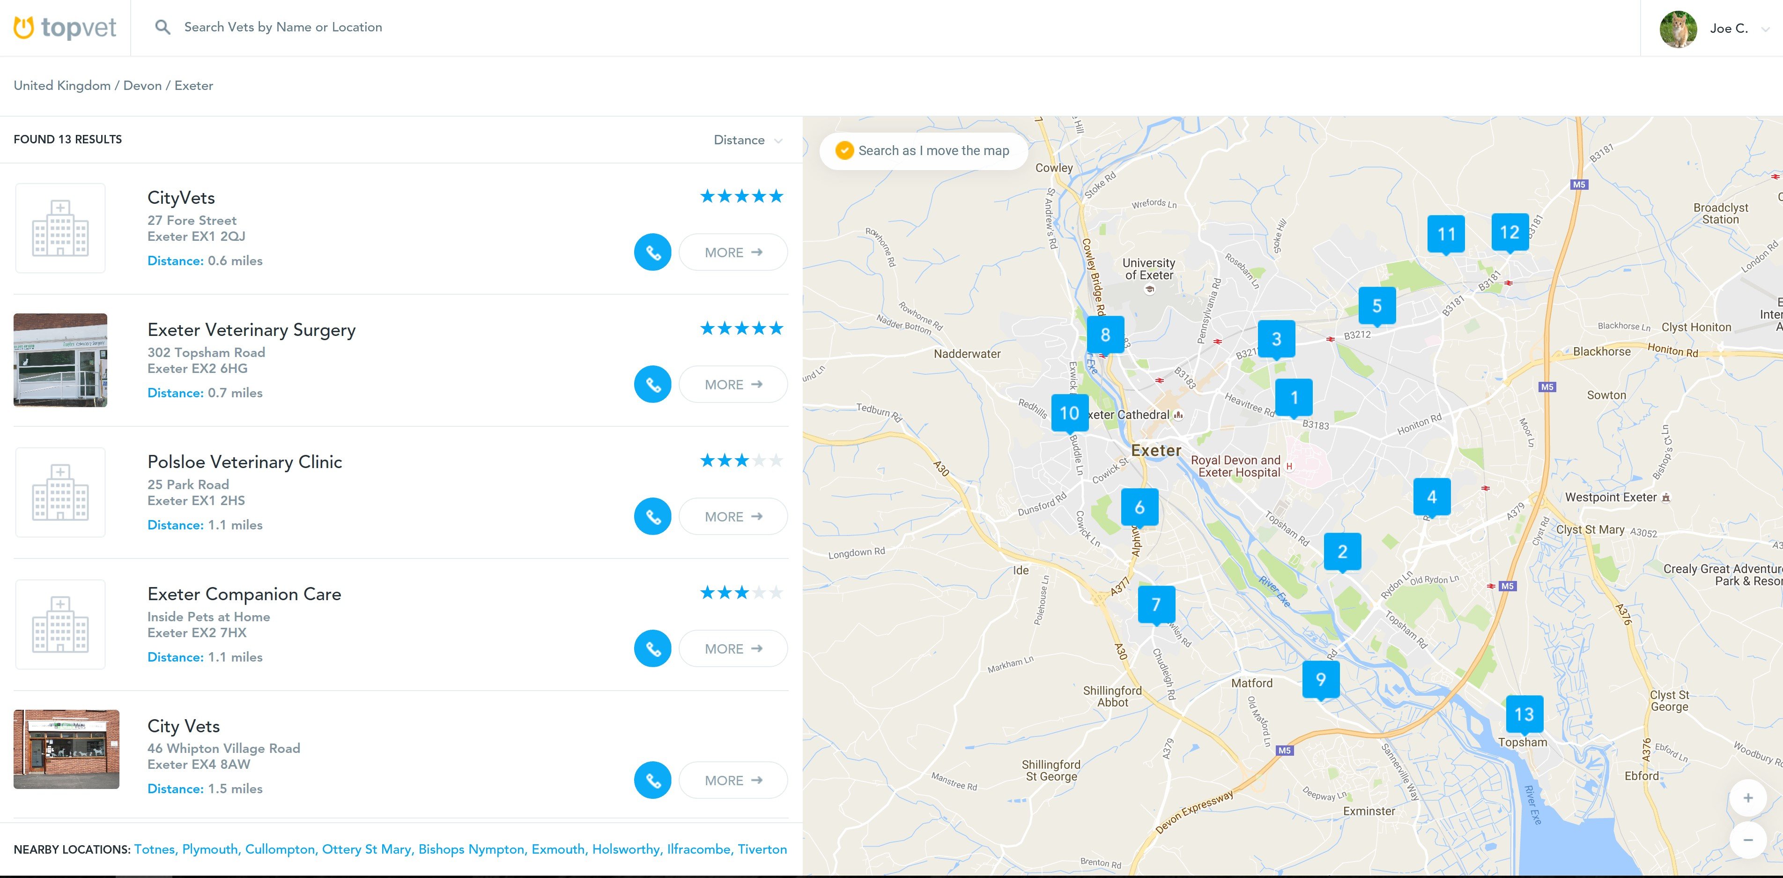Open MORE for Polsloe Veterinary Clinic

[x=733, y=517]
